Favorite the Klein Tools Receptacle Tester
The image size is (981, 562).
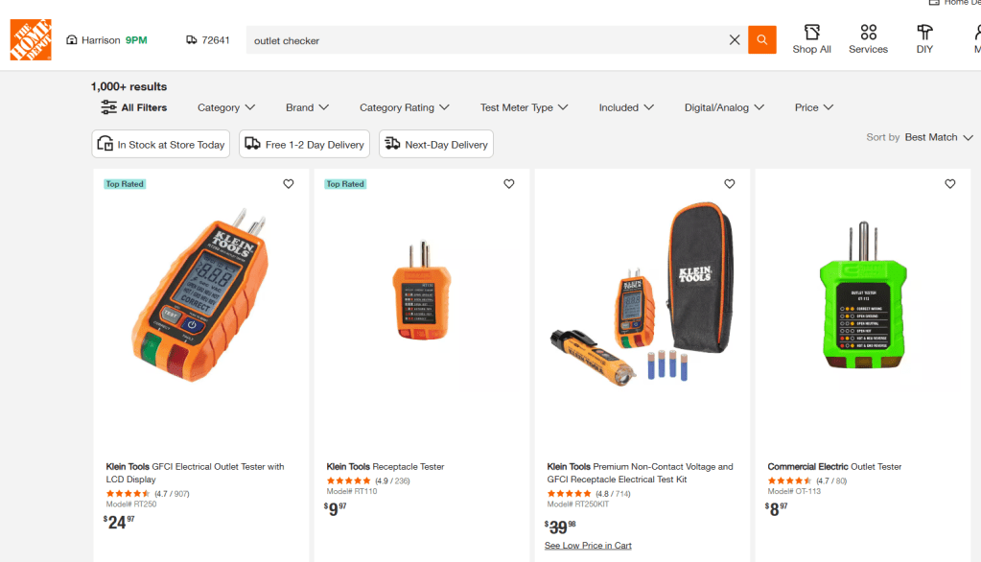509,184
